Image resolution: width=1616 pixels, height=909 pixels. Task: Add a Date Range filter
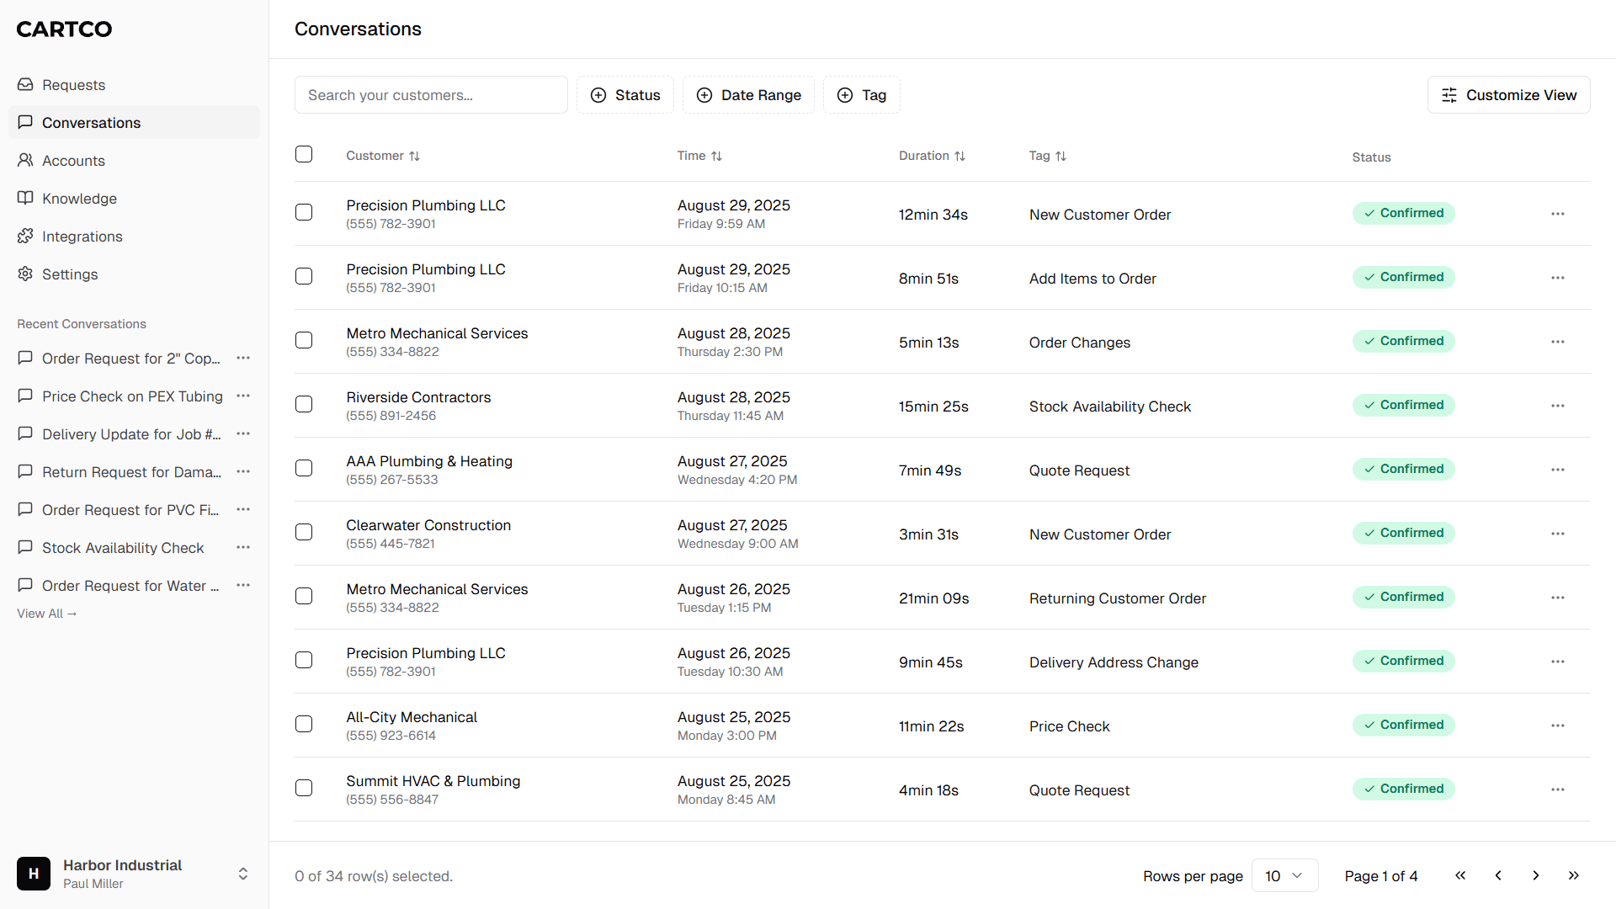tap(748, 94)
